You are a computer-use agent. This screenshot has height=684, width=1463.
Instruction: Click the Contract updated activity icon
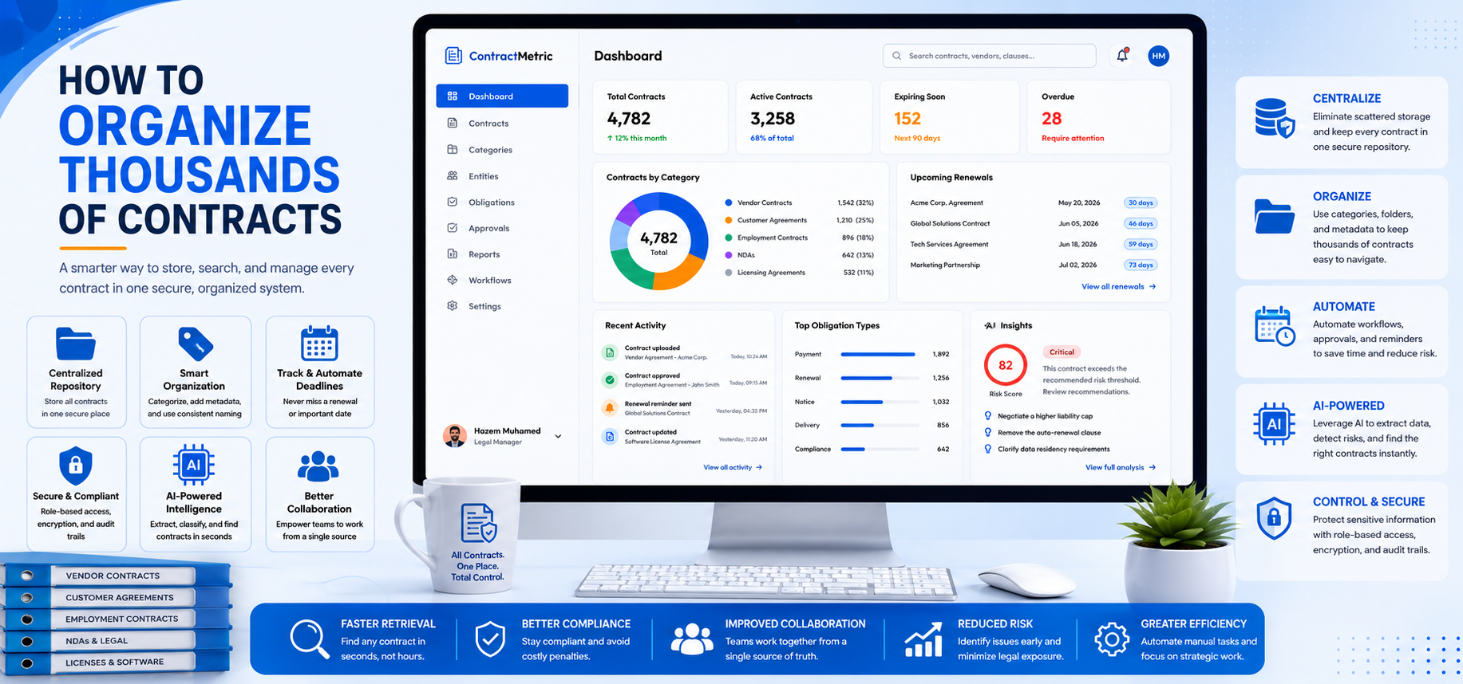610,436
